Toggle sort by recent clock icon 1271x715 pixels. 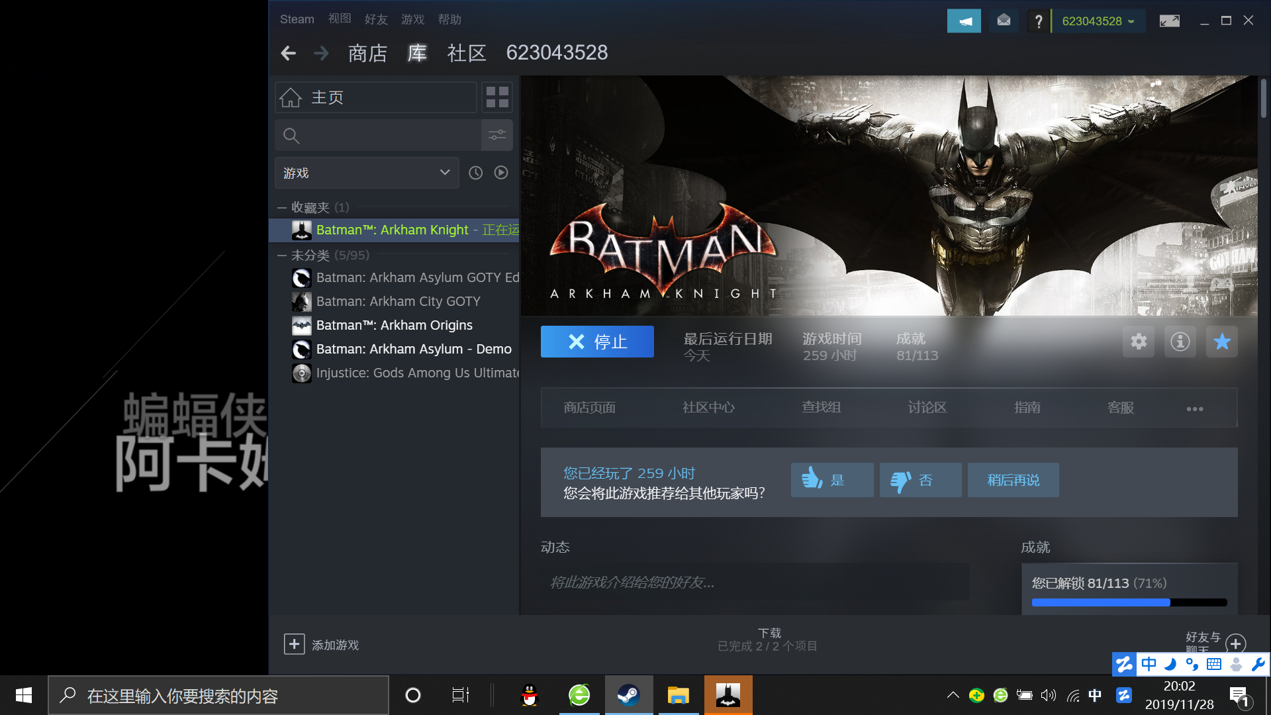click(x=475, y=173)
